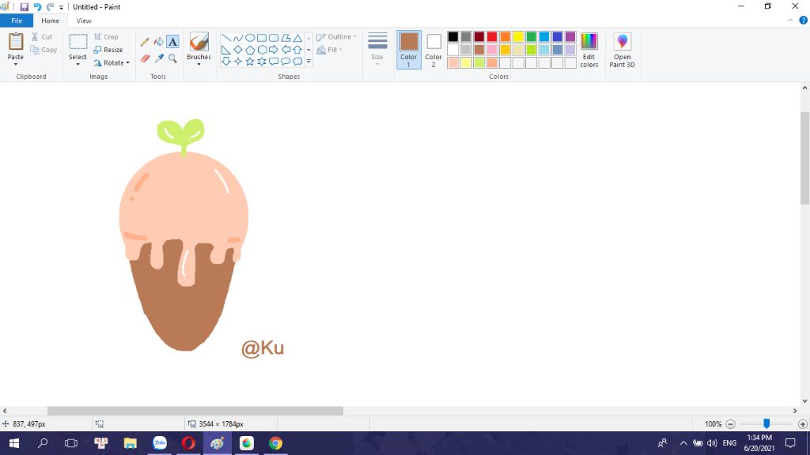
Task: Open the File menu
Action: click(17, 21)
